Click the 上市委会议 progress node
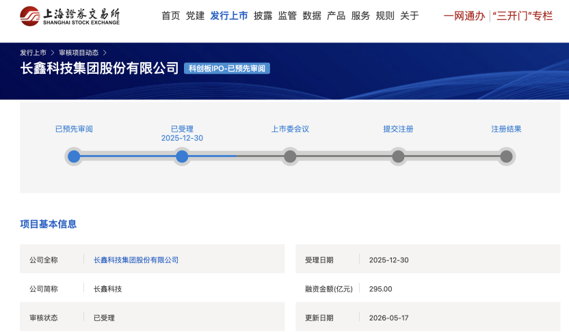The height and width of the screenshot is (332, 569). pos(290,156)
